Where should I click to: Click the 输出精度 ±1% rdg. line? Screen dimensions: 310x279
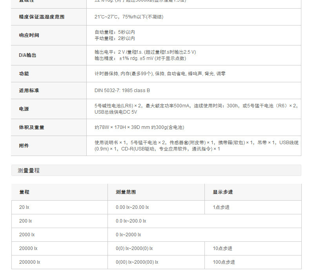click(x=140, y=58)
